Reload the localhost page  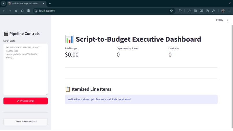(16, 11)
